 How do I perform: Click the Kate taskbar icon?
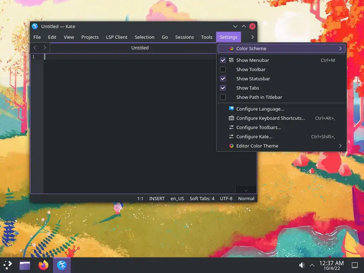[x=62, y=265]
